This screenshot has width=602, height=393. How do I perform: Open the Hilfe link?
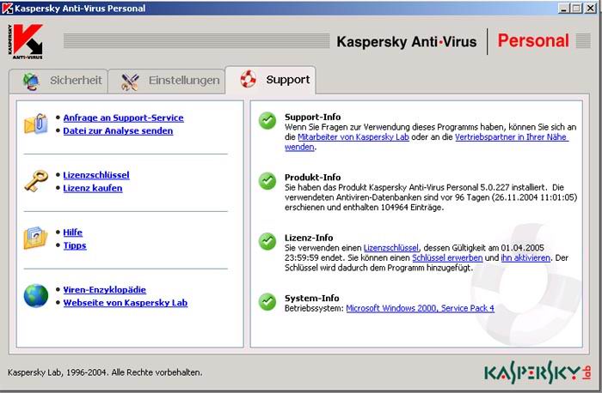point(72,233)
